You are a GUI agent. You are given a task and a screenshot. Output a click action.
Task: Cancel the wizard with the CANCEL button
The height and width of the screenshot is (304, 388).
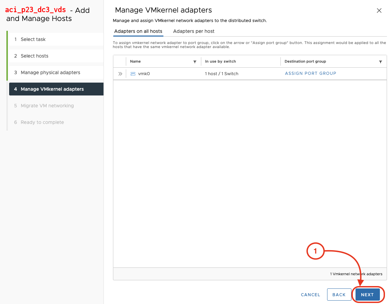coord(311,295)
